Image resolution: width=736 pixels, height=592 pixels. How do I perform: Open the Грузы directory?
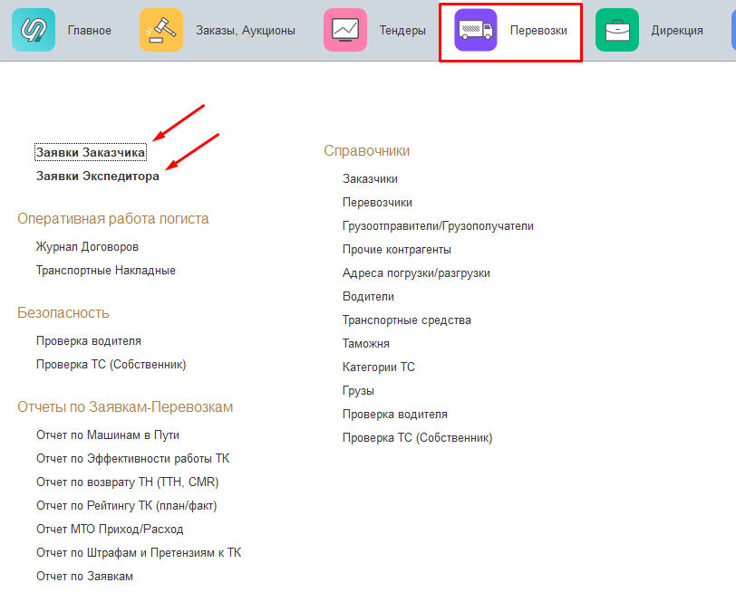tap(359, 391)
